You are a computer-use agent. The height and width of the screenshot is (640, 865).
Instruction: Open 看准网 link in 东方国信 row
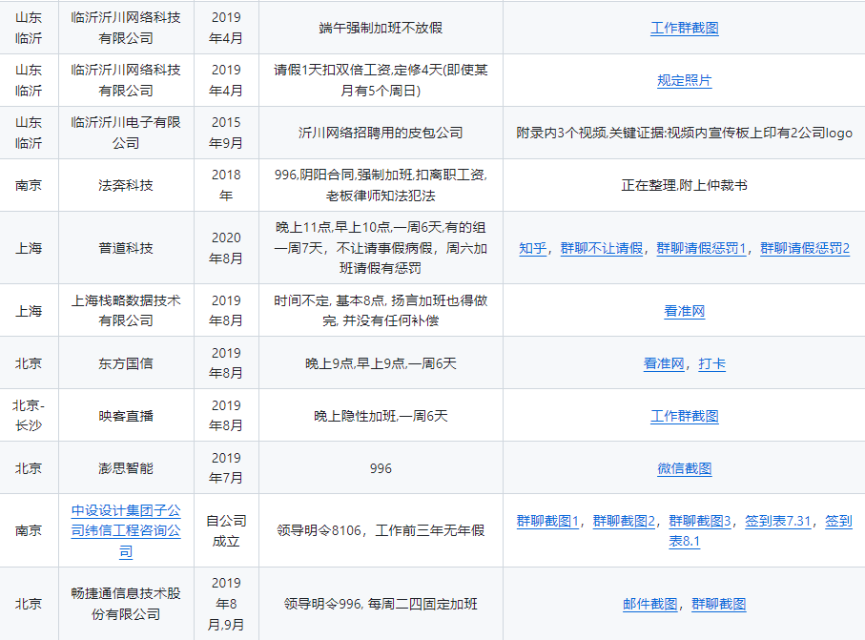(x=664, y=363)
